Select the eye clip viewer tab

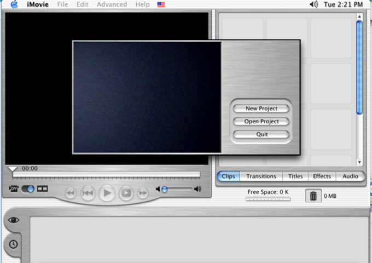coord(13,220)
